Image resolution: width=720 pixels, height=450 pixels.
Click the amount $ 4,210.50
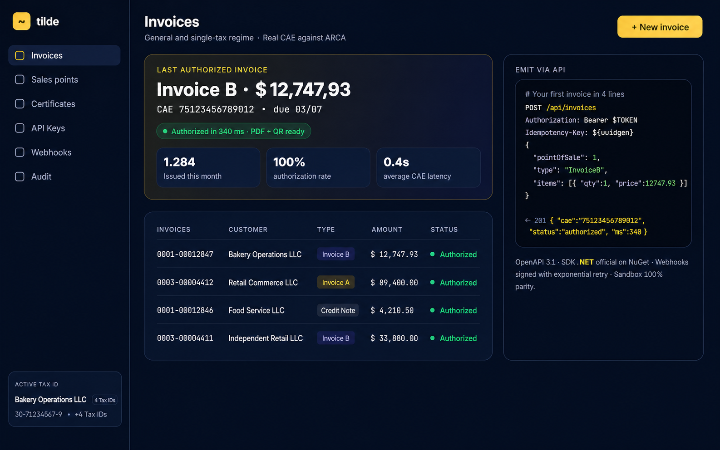click(x=392, y=310)
